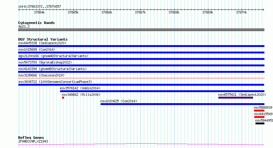This screenshot has height=148, width=273.
Task: Open the nsv1015689 (Coe2014) label
Action: tap(37, 49)
